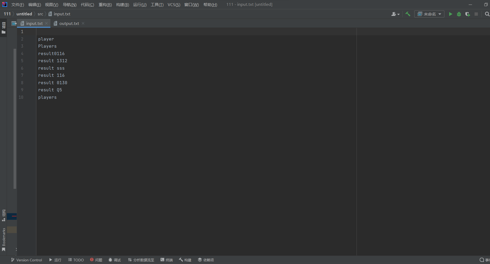Open the 导航(N) menu

(x=70, y=5)
